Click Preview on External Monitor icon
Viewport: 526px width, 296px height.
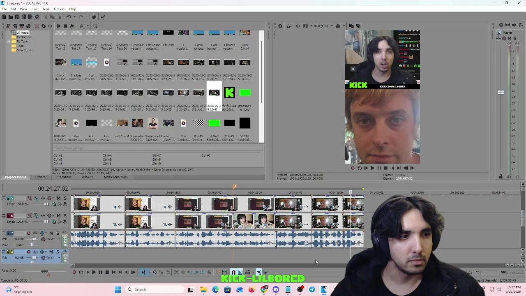click(x=289, y=26)
